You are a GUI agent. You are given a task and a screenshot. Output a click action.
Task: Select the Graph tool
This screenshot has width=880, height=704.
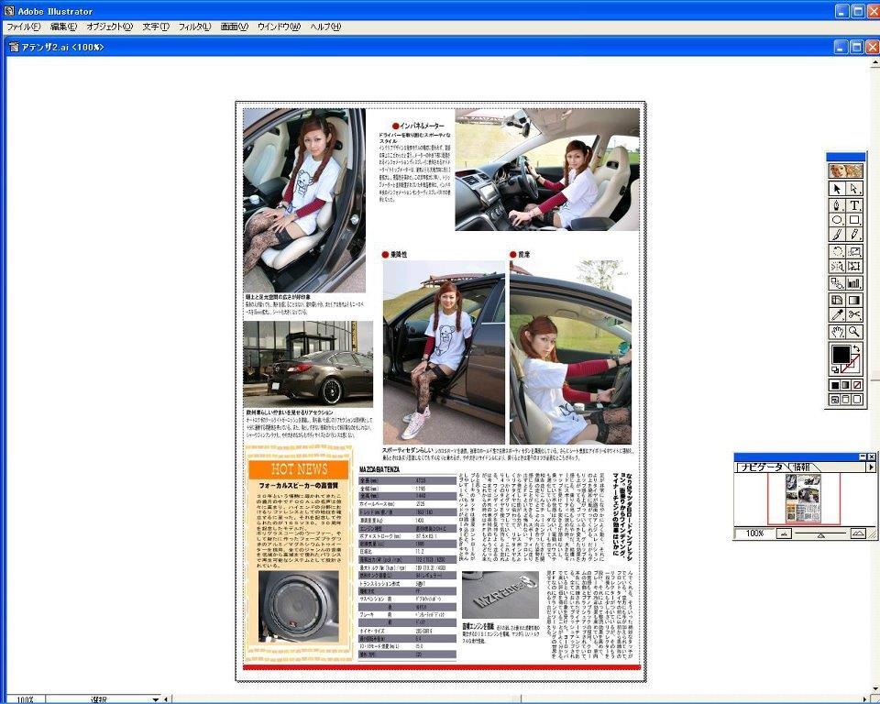click(853, 283)
